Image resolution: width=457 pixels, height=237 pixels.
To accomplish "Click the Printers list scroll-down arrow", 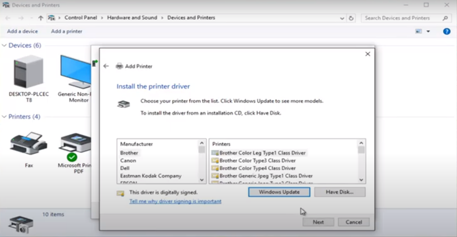I will pyautogui.click(x=361, y=180).
